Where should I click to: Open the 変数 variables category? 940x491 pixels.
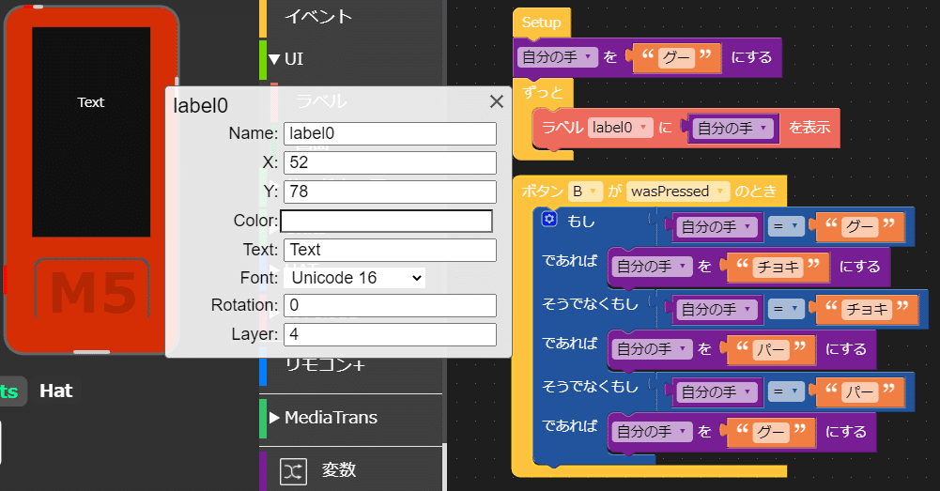point(339,469)
